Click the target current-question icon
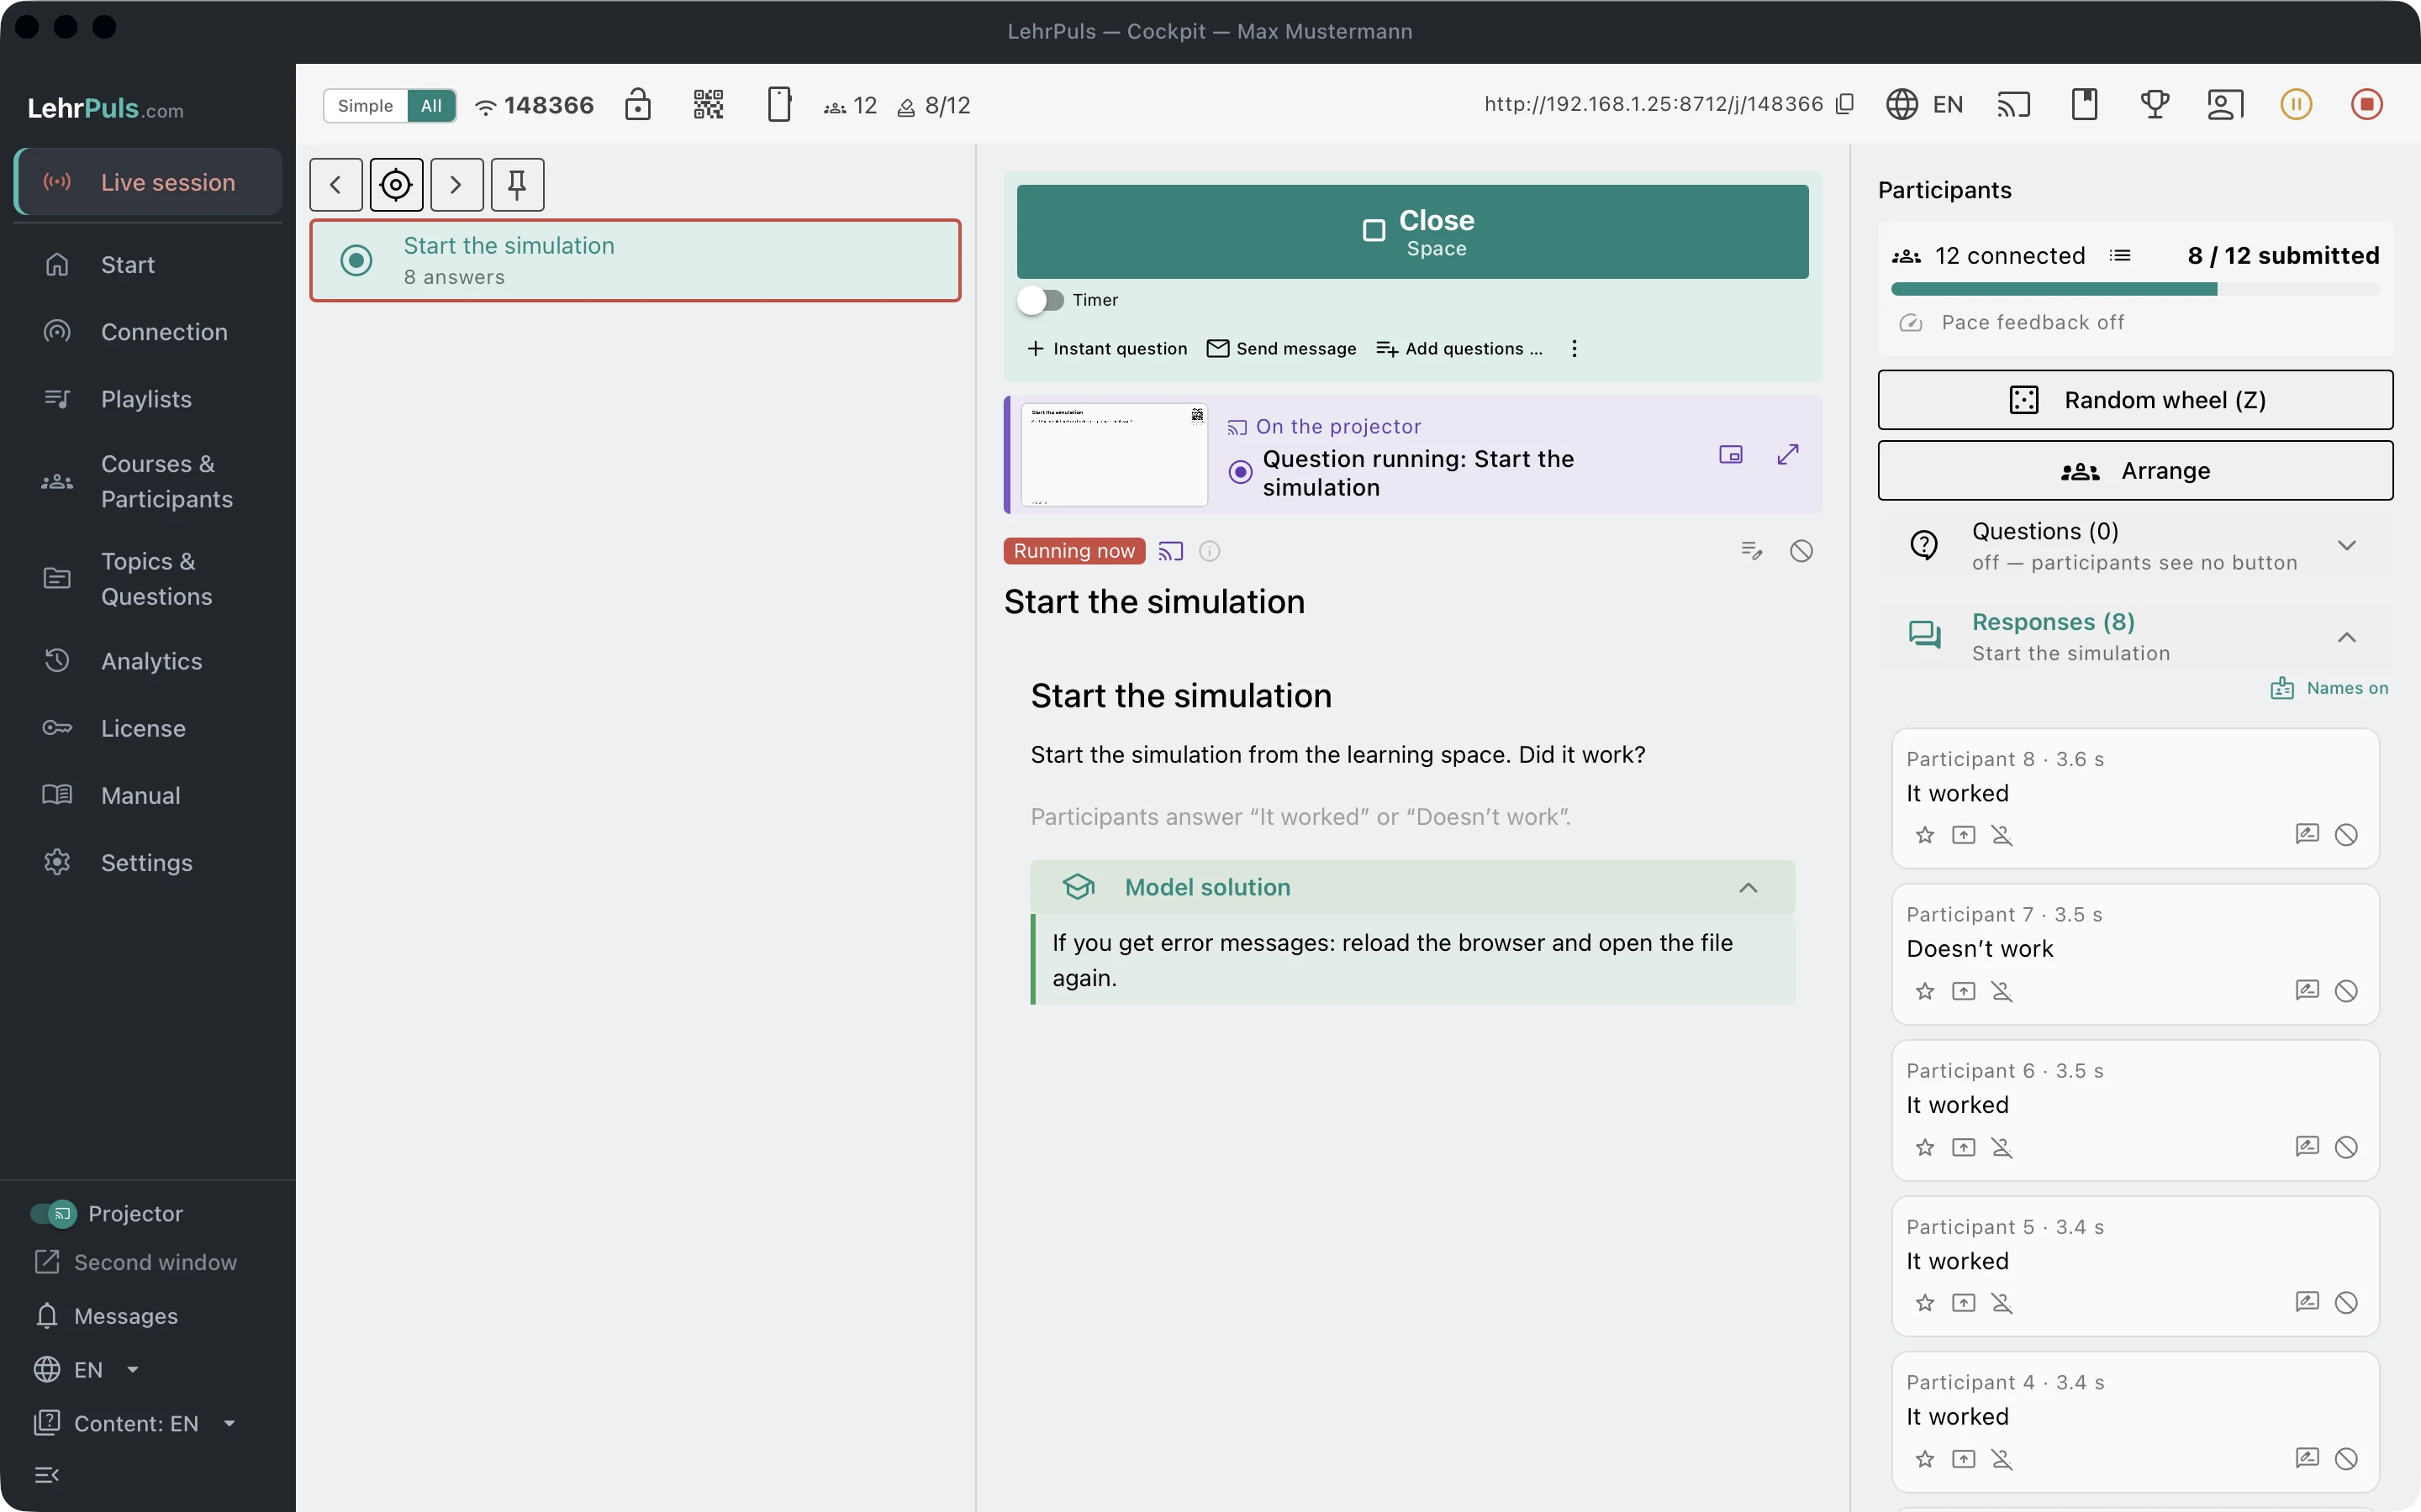2421x1512 pixels. pyautogui.click(x=396, y=184)
